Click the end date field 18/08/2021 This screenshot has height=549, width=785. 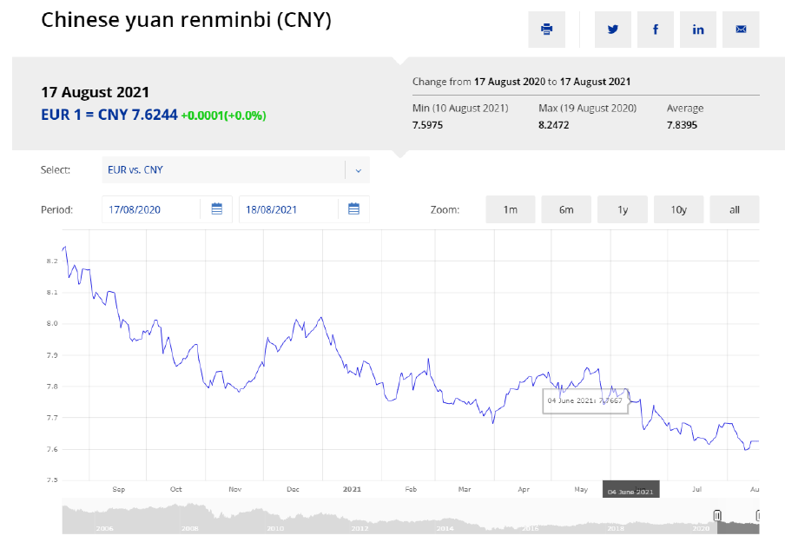click(x=288, y=209)
